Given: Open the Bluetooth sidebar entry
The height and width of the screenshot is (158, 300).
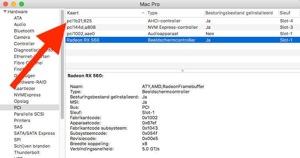Looking at the screenshot, I should click(24, 31).
